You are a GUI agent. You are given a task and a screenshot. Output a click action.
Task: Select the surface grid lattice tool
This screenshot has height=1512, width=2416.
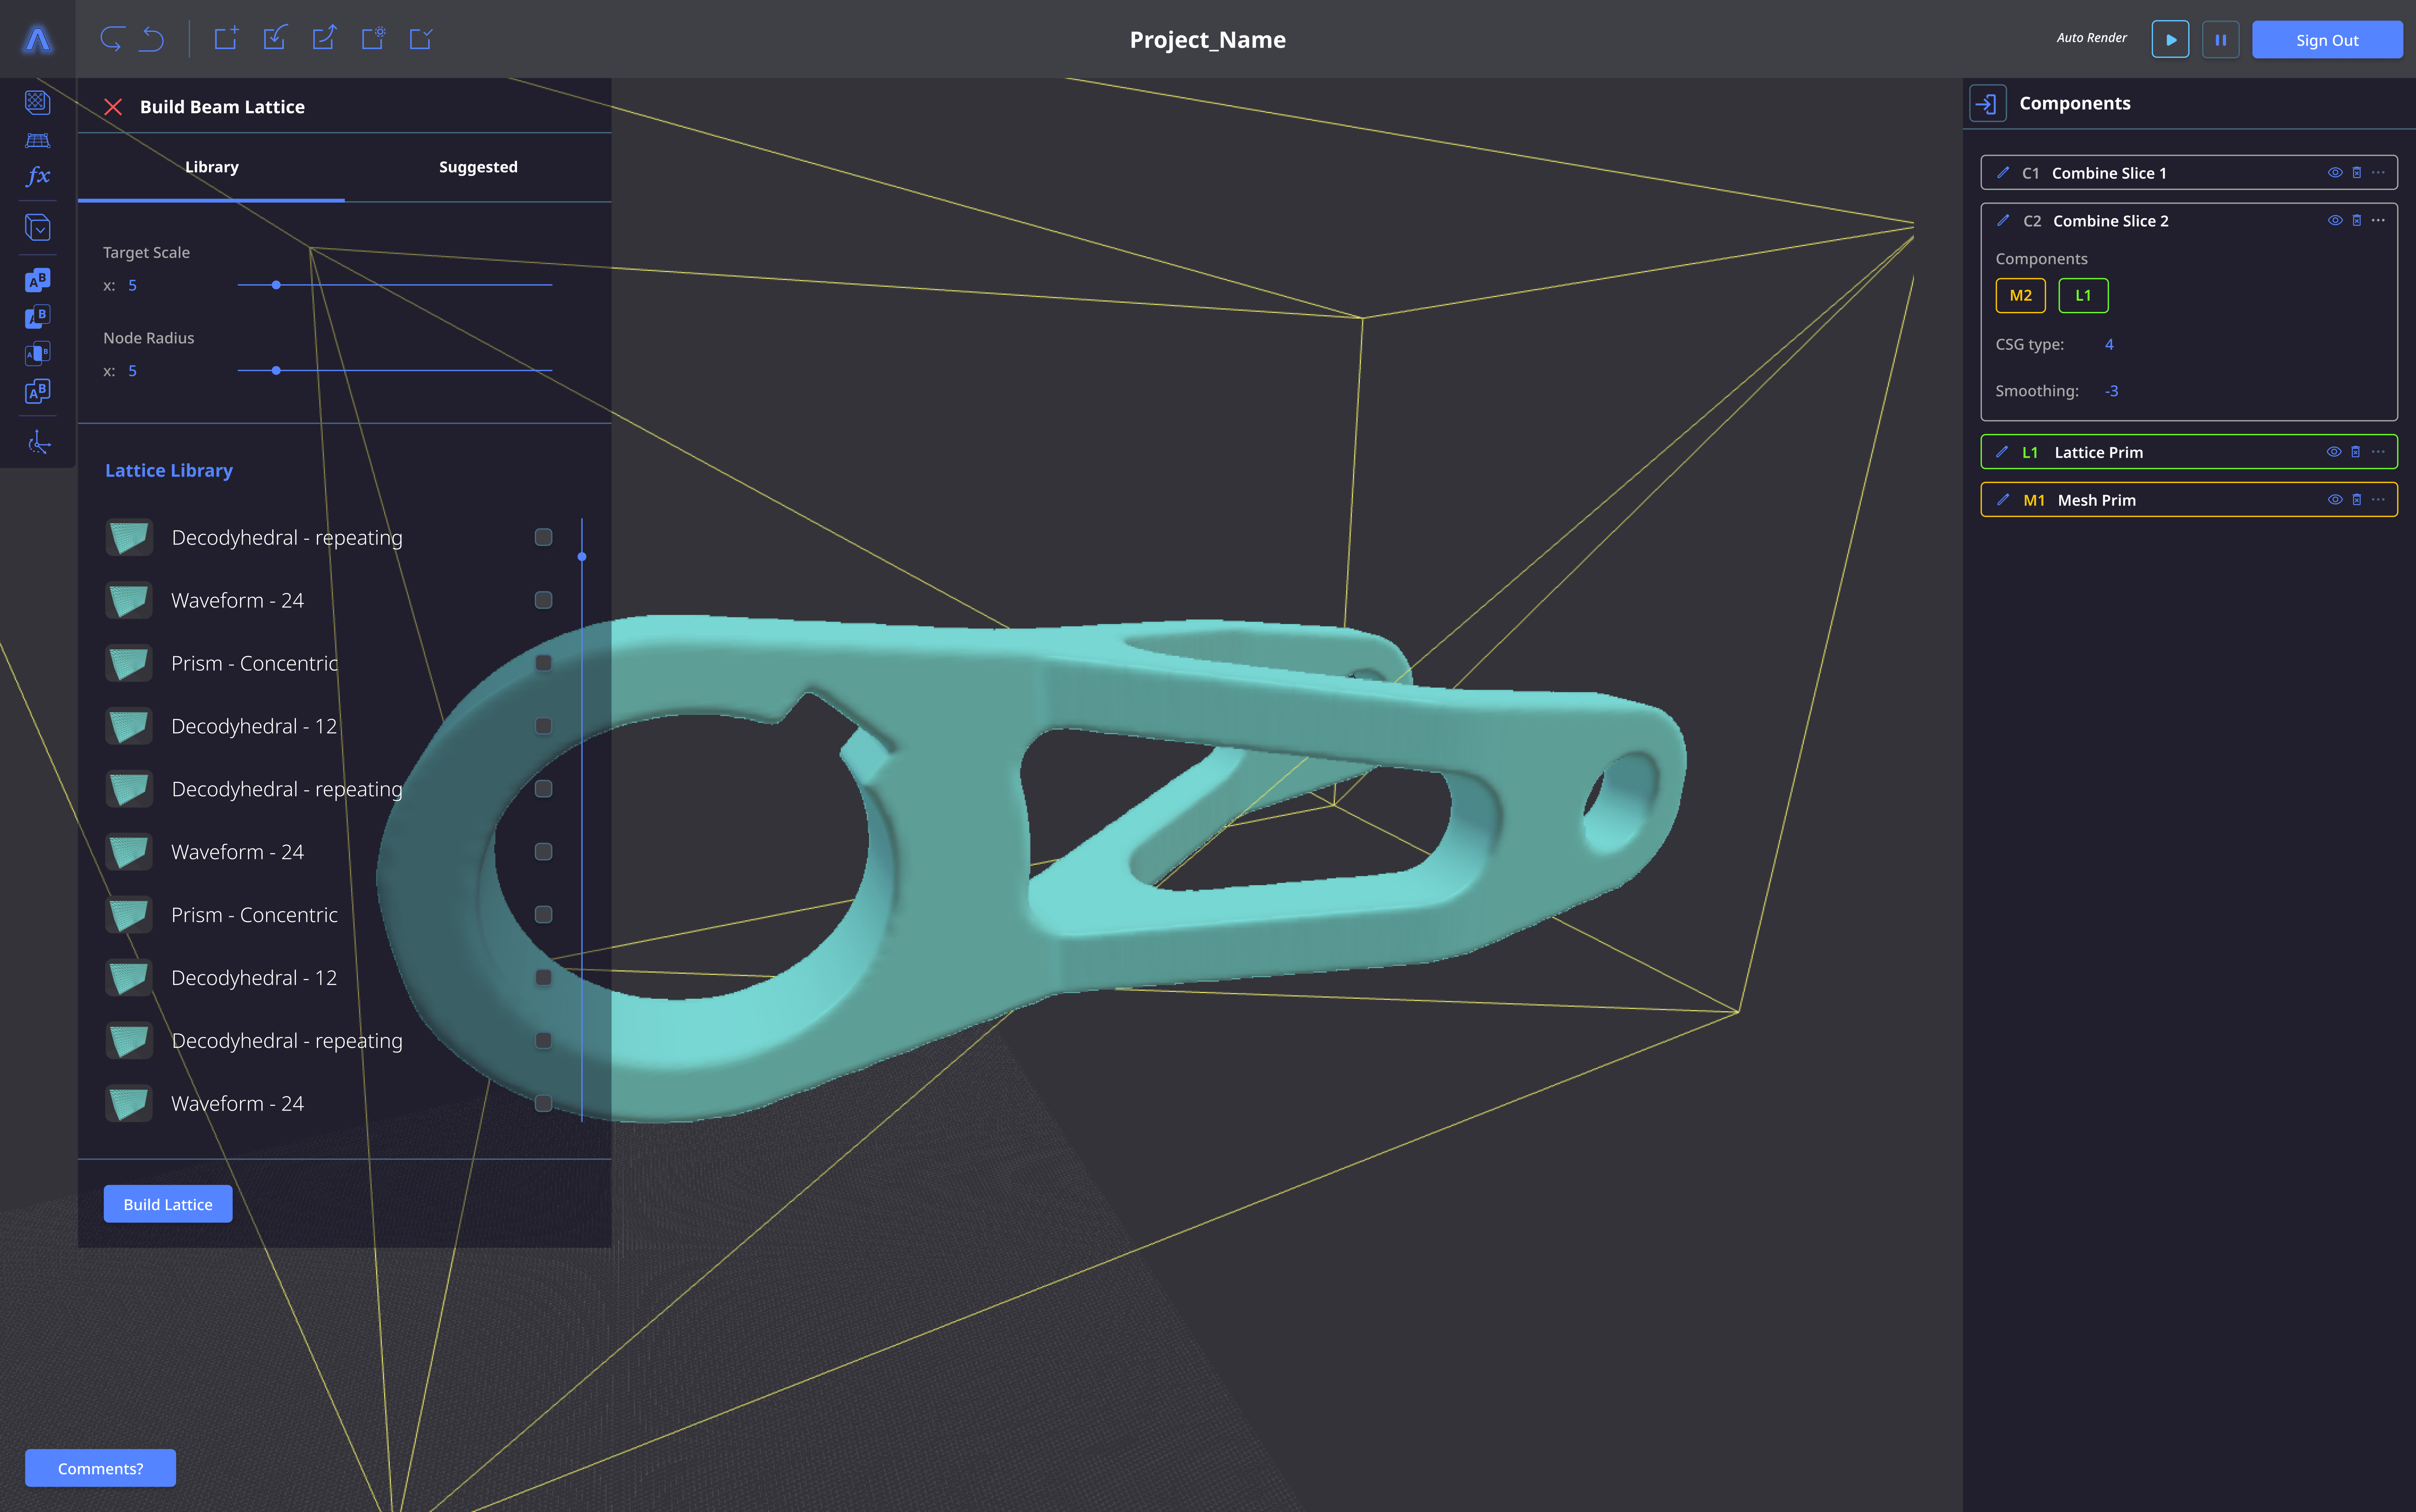(37, 140)
